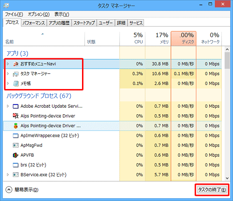233x201 pixels.
Task: Expand the タスク マネージャー row
Action: pos(8,74)
